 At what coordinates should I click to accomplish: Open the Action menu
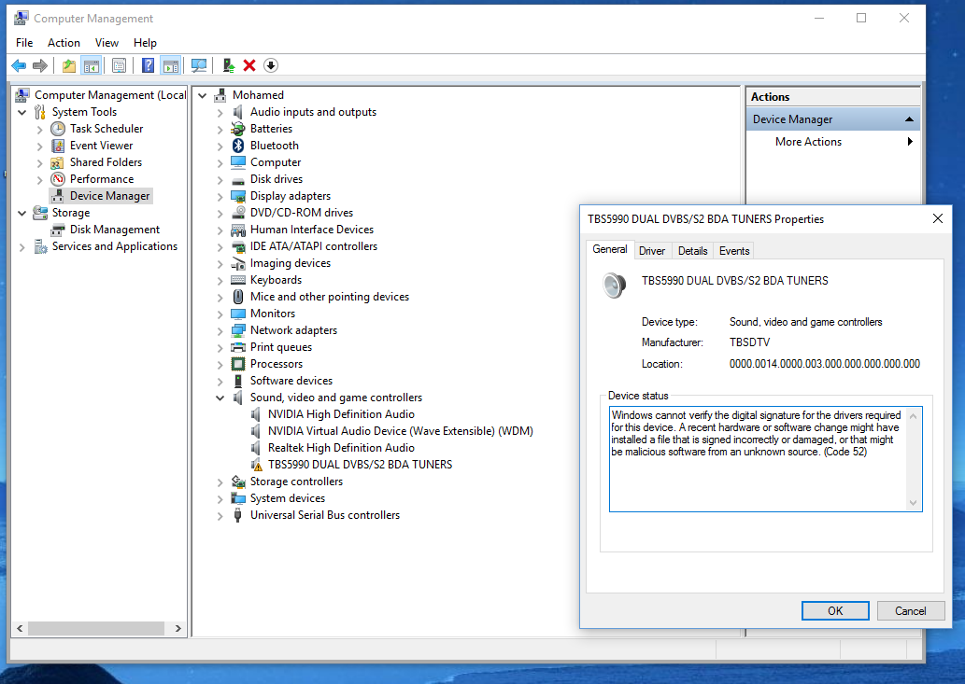(x=64, y=43)
